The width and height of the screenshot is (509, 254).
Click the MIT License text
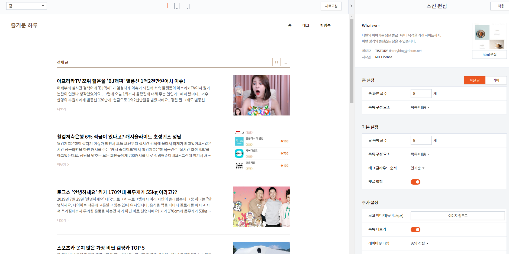pos(384,57)
